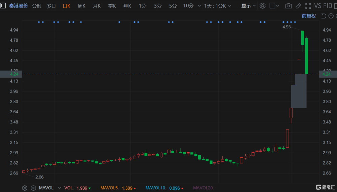Expand the MAVOL indicator dropdown
Screen dimensions: 337x192
60,188
